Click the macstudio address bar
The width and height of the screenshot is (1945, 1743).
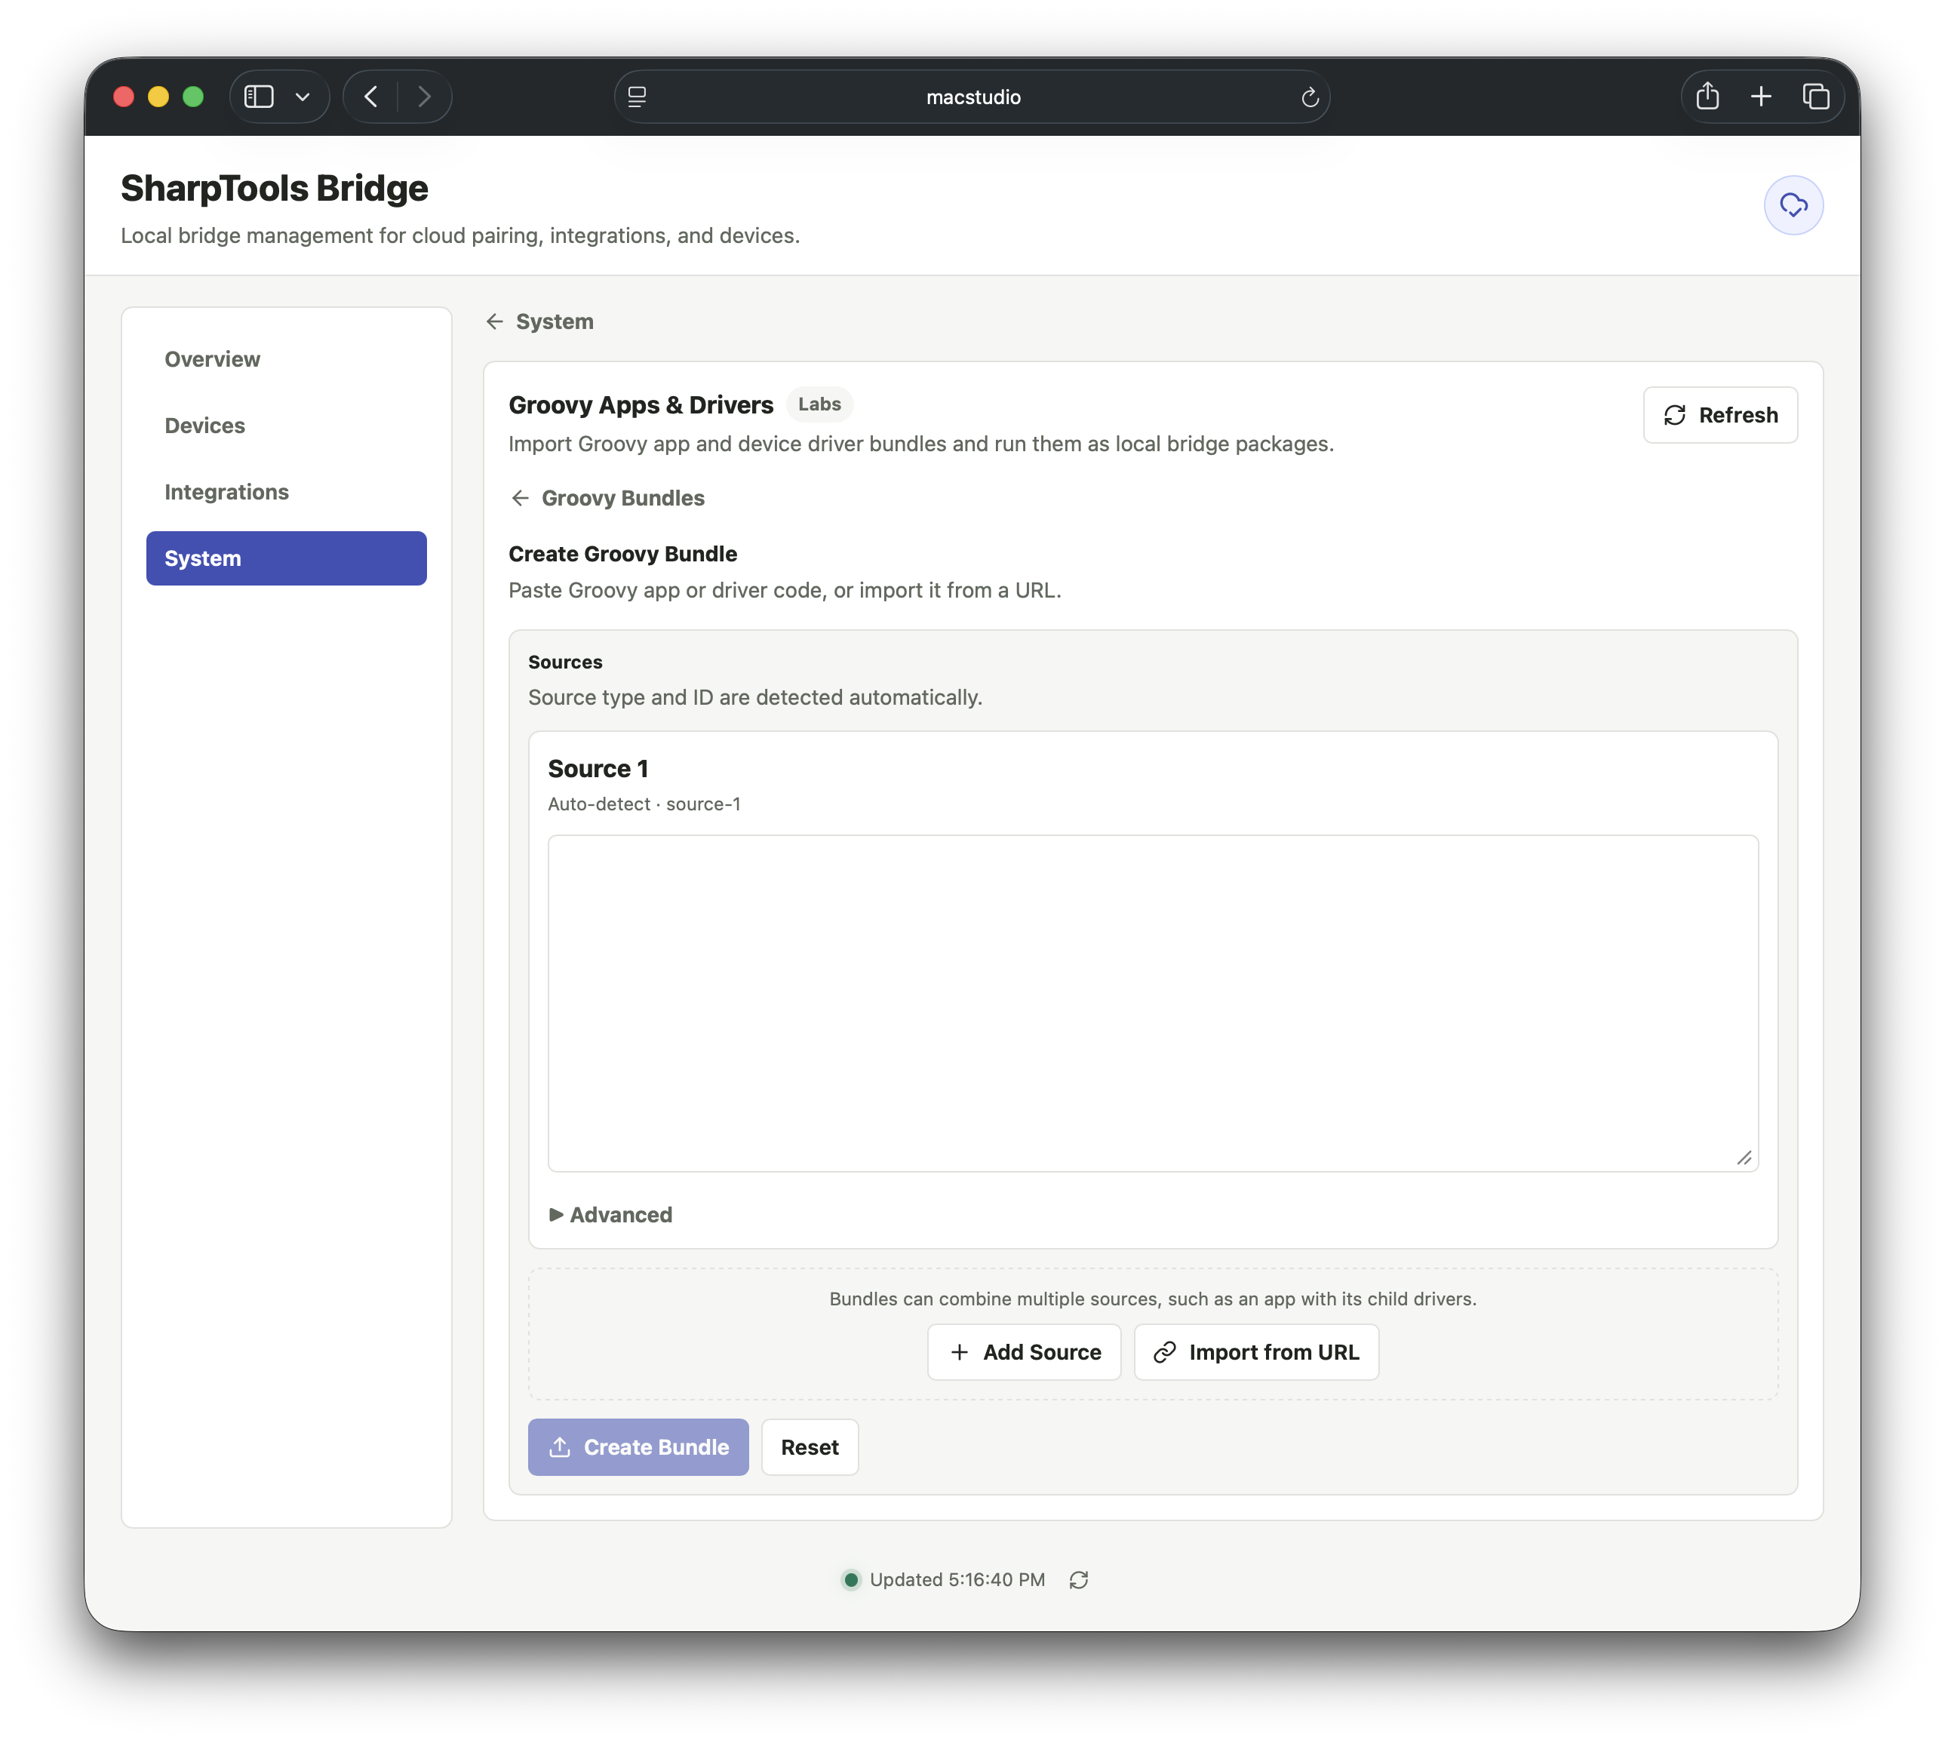coord(972,97)
